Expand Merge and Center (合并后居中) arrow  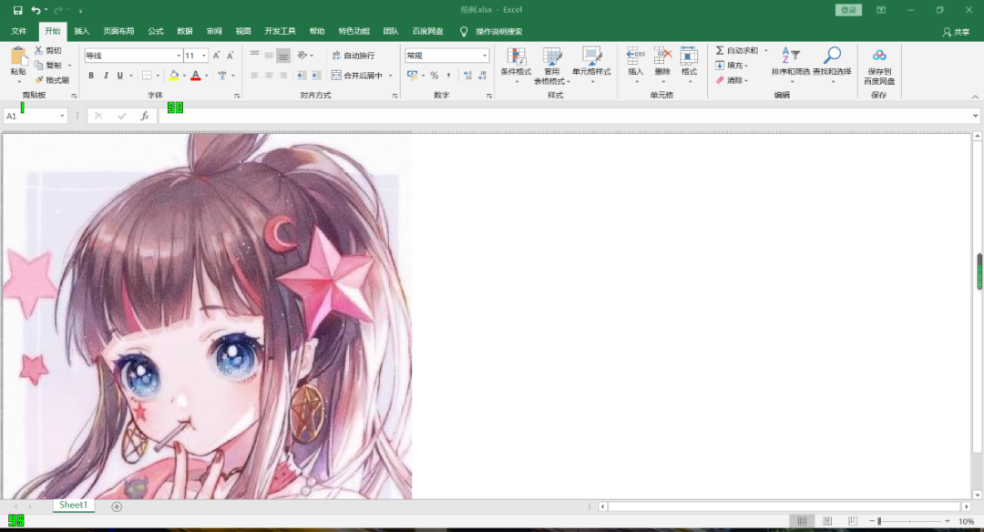click(390, 76)
